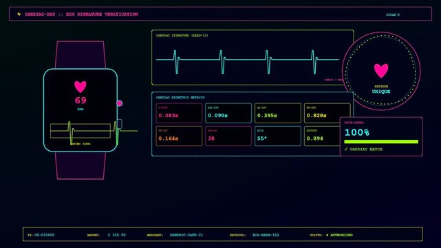Click the checkmark beside Cardiac Match
Viewport: 441px width, 248px height.
346,149
